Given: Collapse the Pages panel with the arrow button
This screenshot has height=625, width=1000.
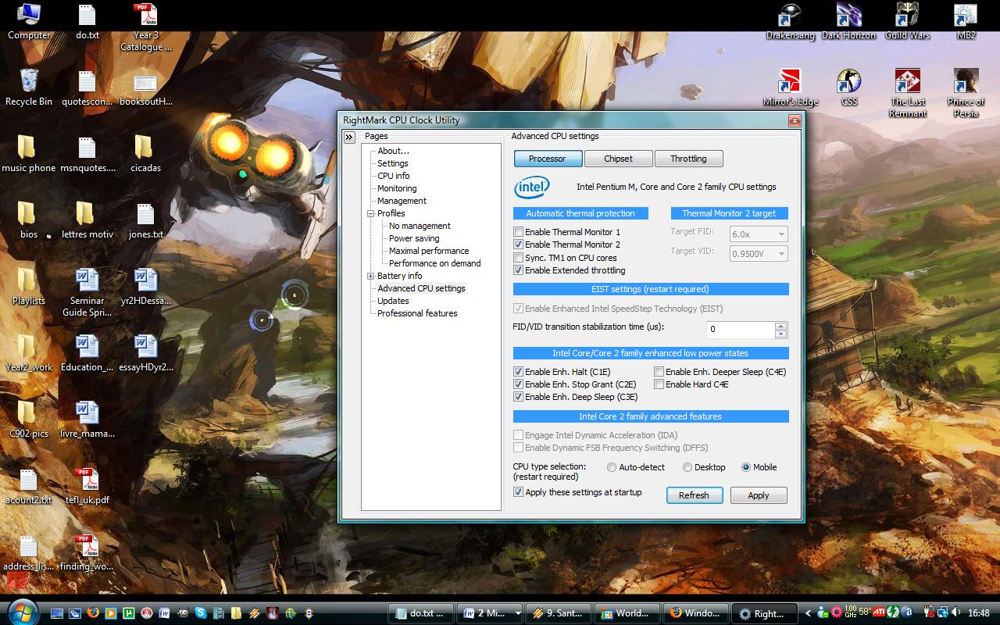Looking at the screenshot, I should (x=349, y=137).
